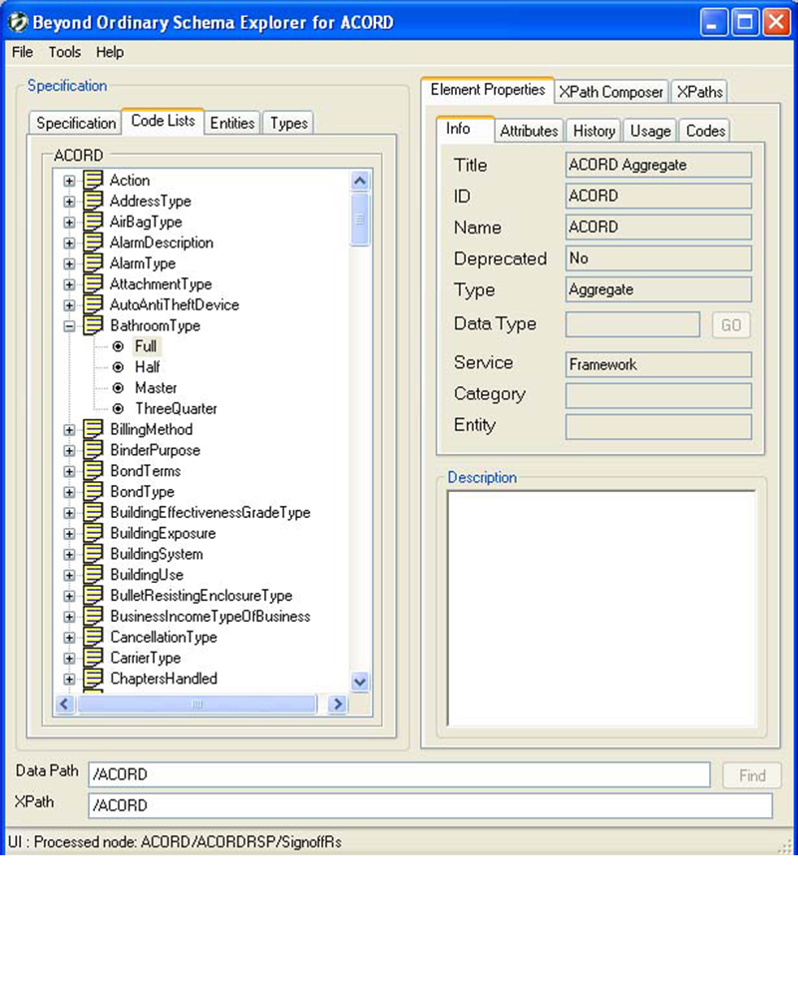This screenshot has height=998, width=798.
Task: Select the ThreeQuarter tree label
Action: 176,408
